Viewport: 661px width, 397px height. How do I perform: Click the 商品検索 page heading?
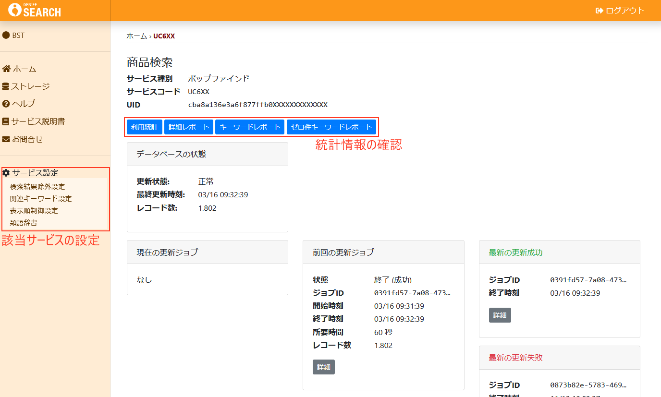click(x=150, y=62)
